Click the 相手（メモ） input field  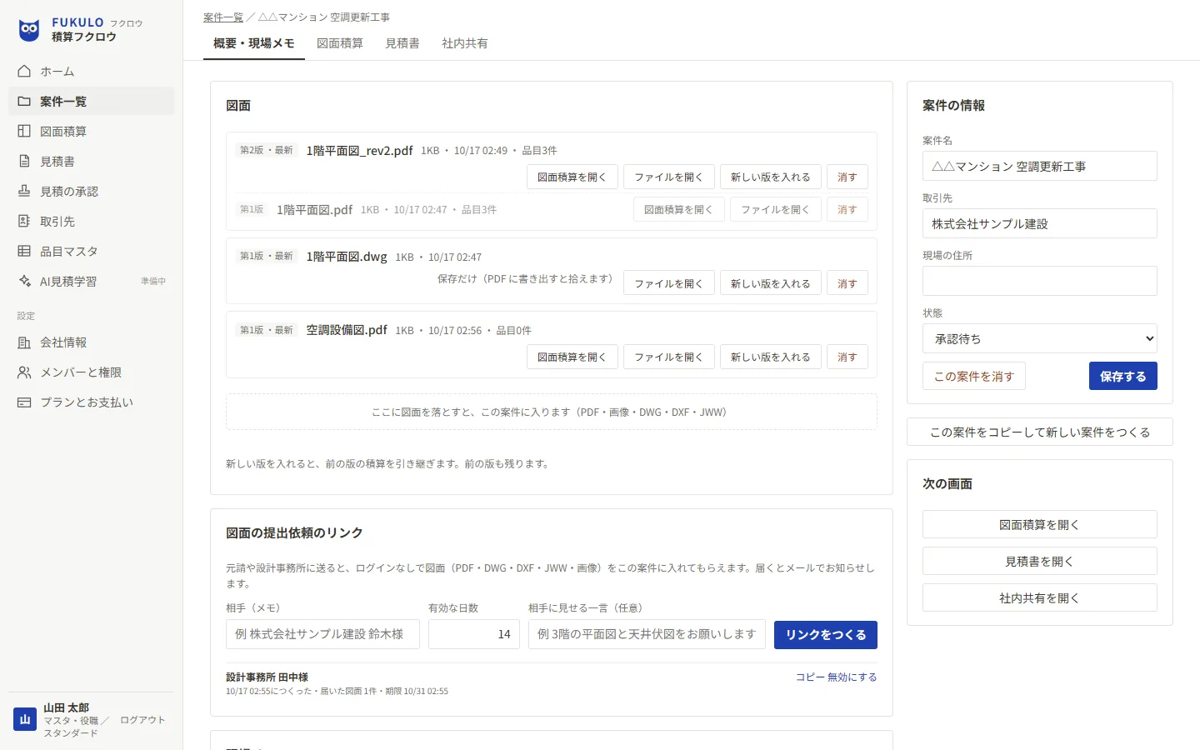click(x=322, y=634)
